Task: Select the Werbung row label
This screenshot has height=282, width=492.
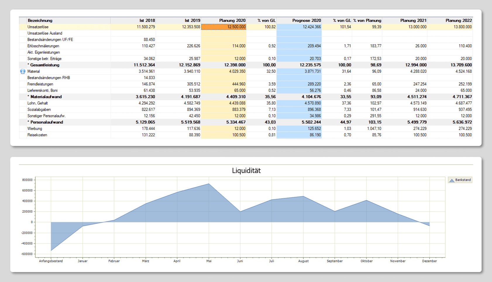Action: coord(35,128)
